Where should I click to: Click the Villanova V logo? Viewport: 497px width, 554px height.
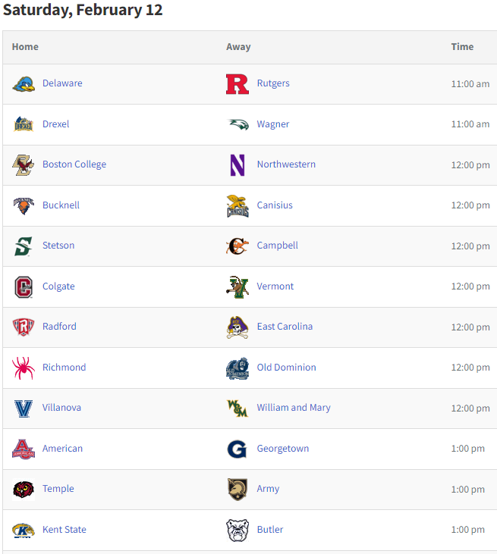pyautogui.click(x=24, y=408)
